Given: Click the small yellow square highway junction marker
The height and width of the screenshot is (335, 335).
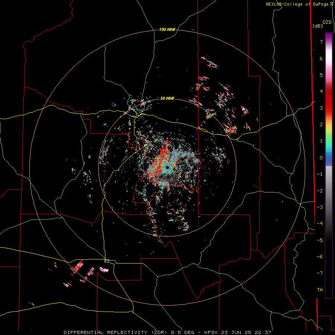Looking at the screenshot, I should point(106,261).
